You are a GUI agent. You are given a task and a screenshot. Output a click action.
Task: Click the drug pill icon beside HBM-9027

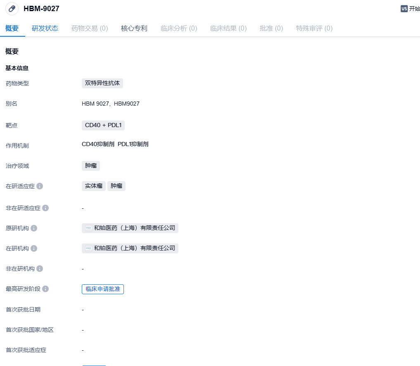coord(12,9)
